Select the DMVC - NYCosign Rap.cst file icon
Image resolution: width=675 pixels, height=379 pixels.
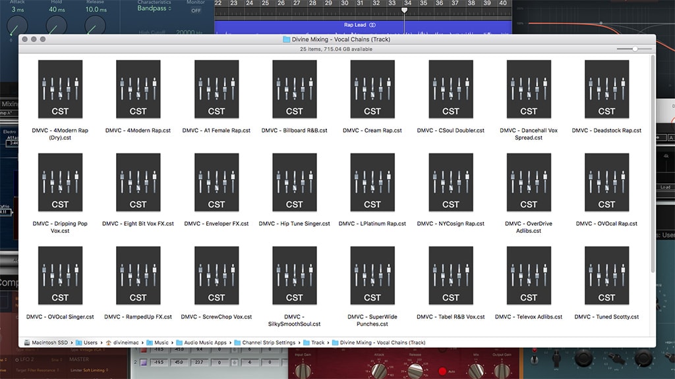pyautogui.click(x=451, y=182)
